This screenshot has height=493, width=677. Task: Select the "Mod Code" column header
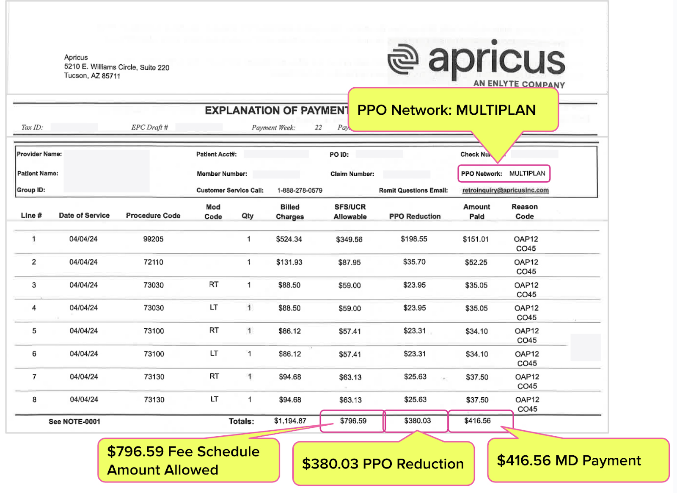coord(213,212)
